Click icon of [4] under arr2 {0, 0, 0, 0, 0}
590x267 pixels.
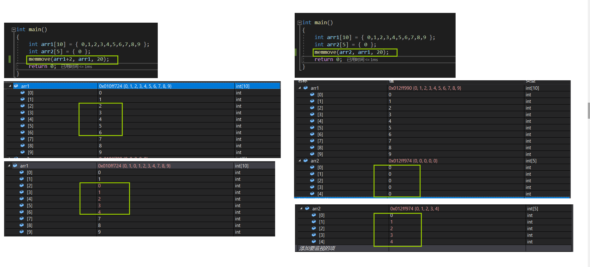click(x=312, y=194)
